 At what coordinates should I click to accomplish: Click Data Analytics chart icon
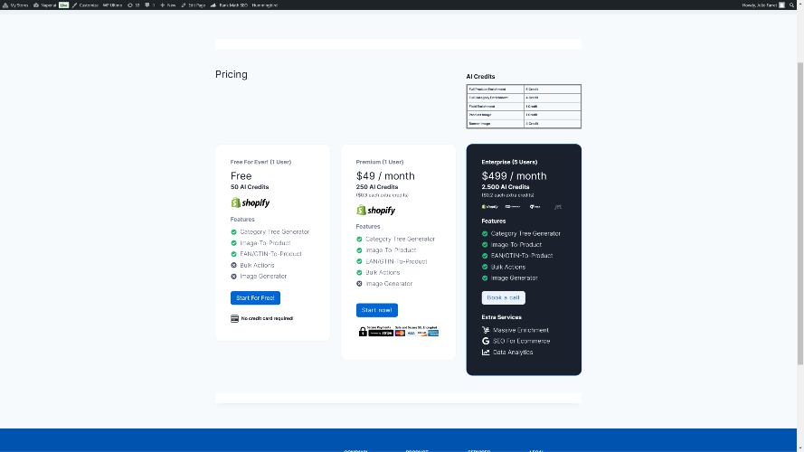coord(486,352)
